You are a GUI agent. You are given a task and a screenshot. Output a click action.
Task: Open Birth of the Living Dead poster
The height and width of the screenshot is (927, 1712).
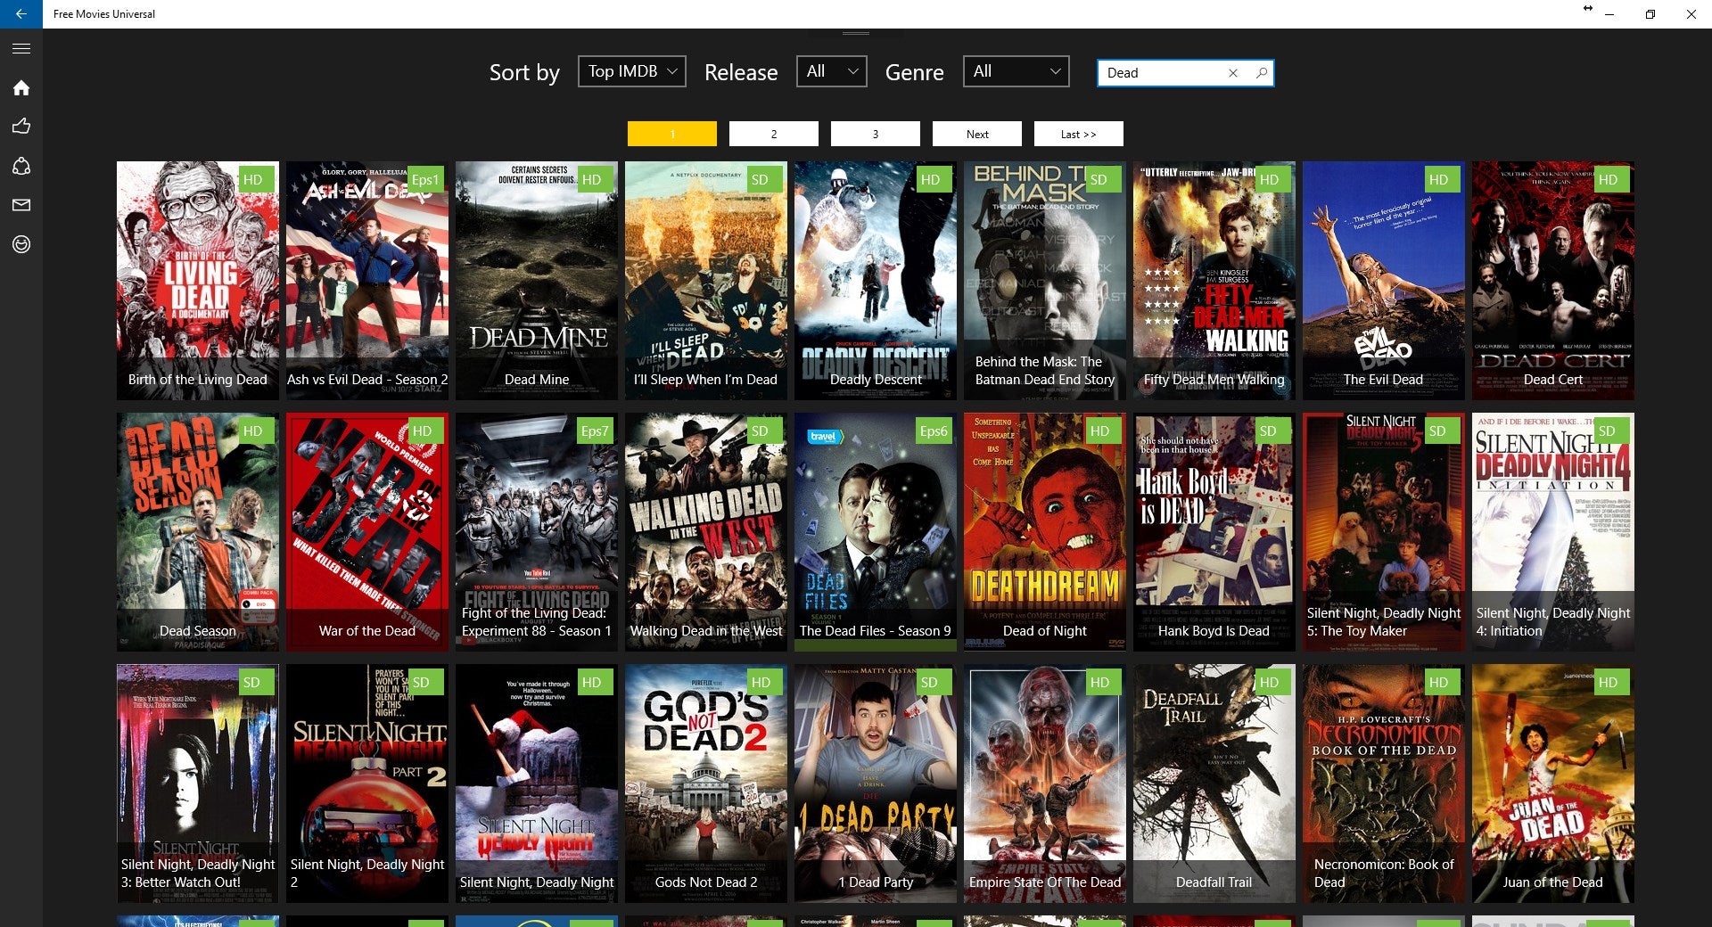click(198, 281)
